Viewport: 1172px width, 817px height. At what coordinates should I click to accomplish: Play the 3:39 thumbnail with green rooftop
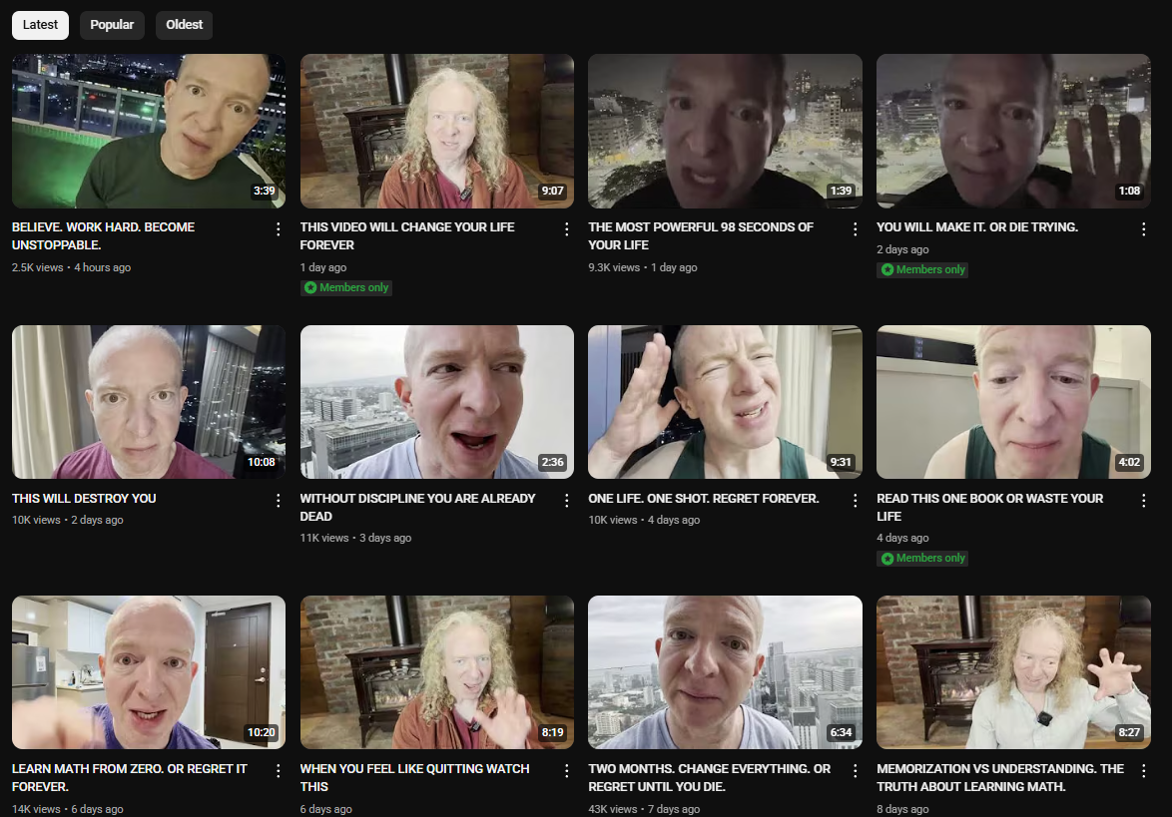pos(149,131)
